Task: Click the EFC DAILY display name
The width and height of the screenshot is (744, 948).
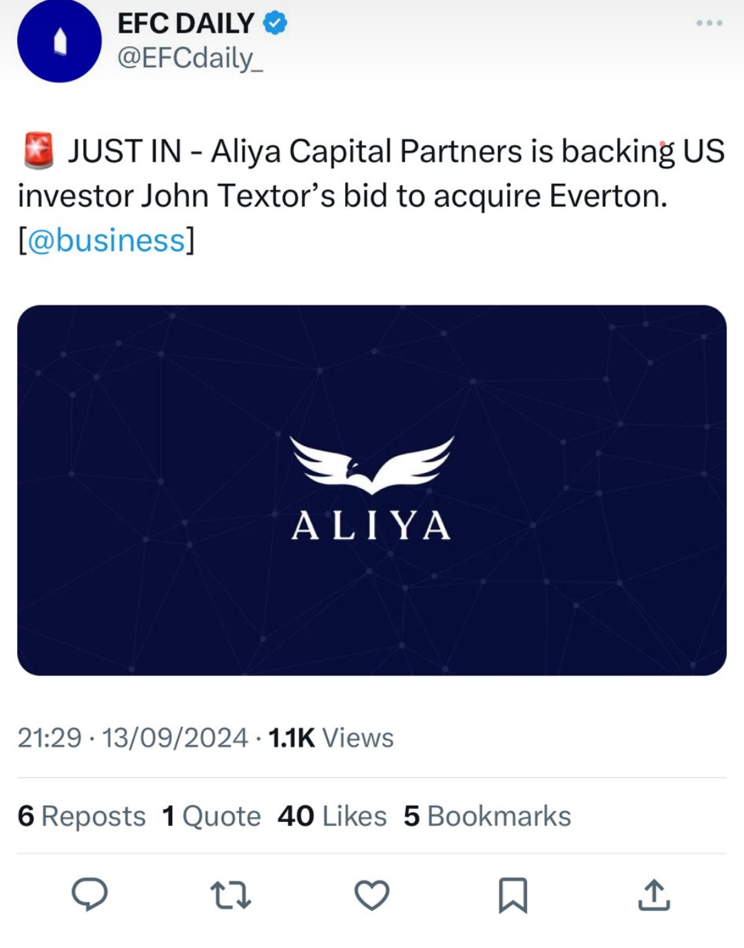Action: pos(186,23)
